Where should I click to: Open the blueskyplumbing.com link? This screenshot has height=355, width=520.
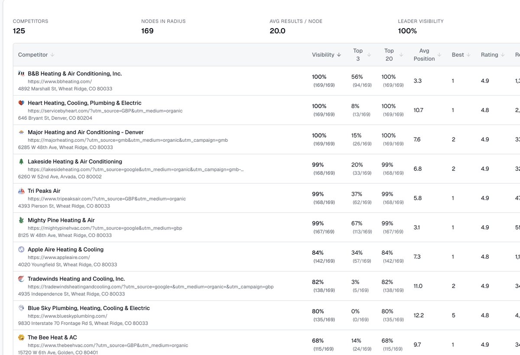click(x=67, y=316)
